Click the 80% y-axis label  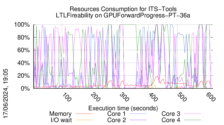23,38
